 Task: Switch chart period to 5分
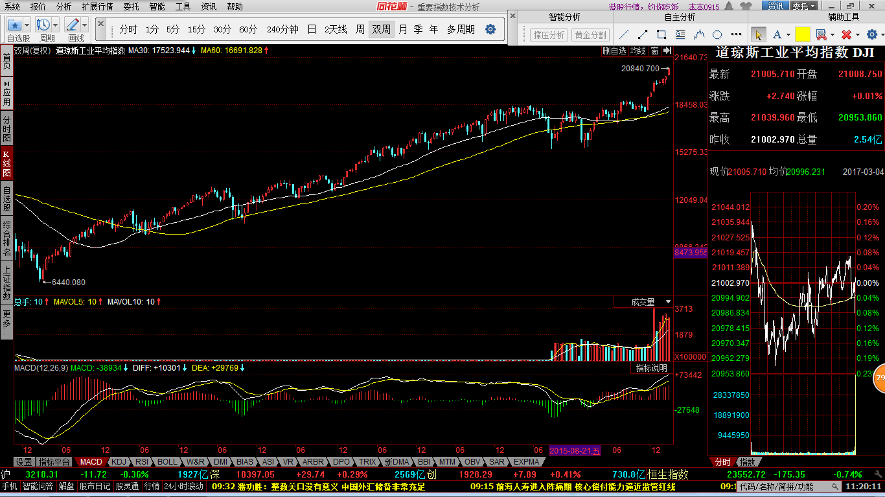coord(173,29)
